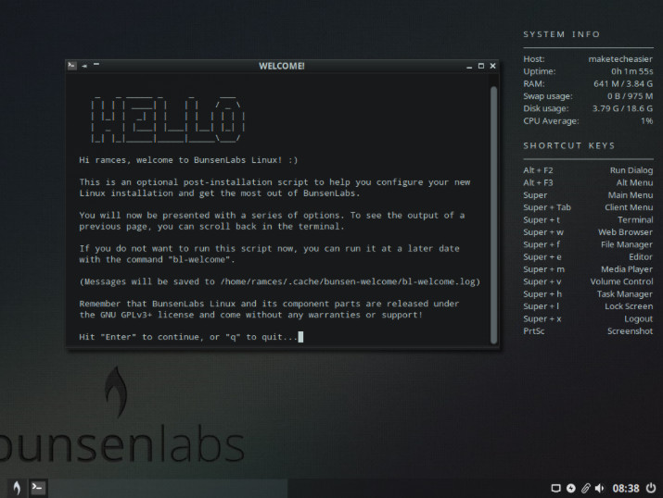Click the "Terminal" shortcut description
The height and width of the screenshot is (498, 663).
635,220
